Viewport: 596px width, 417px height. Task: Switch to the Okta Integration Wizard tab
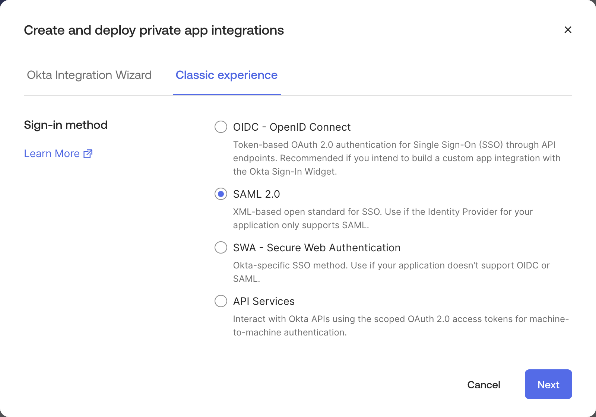coord(89,75)
